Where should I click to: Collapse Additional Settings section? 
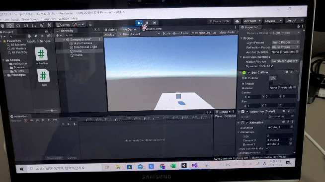coord(241,57)
